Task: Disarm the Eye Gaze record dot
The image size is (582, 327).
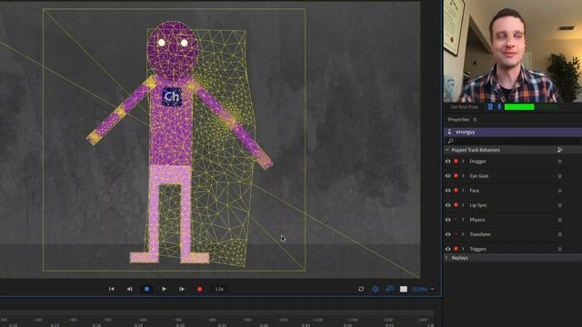Action: (456, 175)
